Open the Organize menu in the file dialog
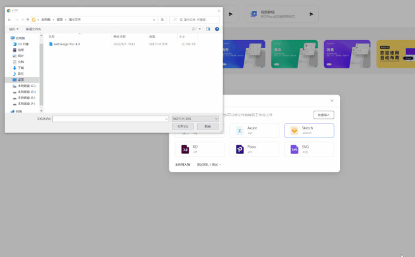415x257 pixels. click(x=14, y=29)
